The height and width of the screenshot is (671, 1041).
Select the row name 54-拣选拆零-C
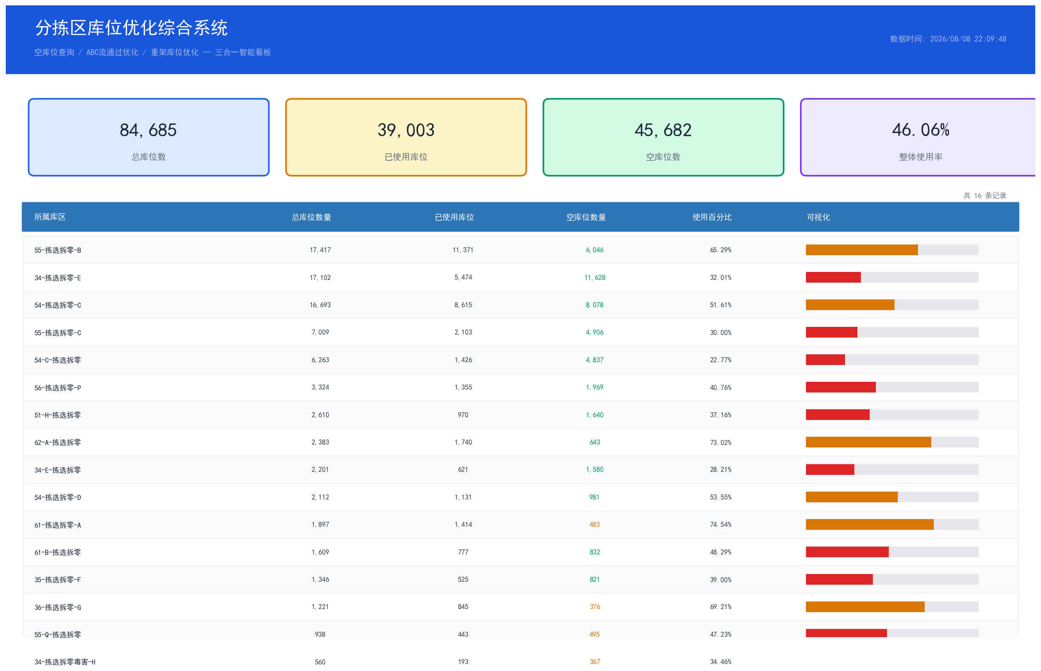pyautogui.click(x=58, y=305)
